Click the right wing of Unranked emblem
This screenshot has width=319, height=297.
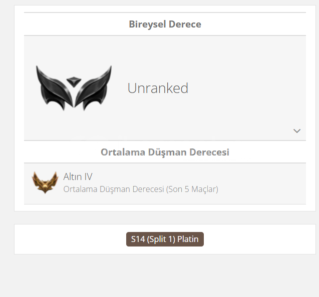[x=94, y=88]
